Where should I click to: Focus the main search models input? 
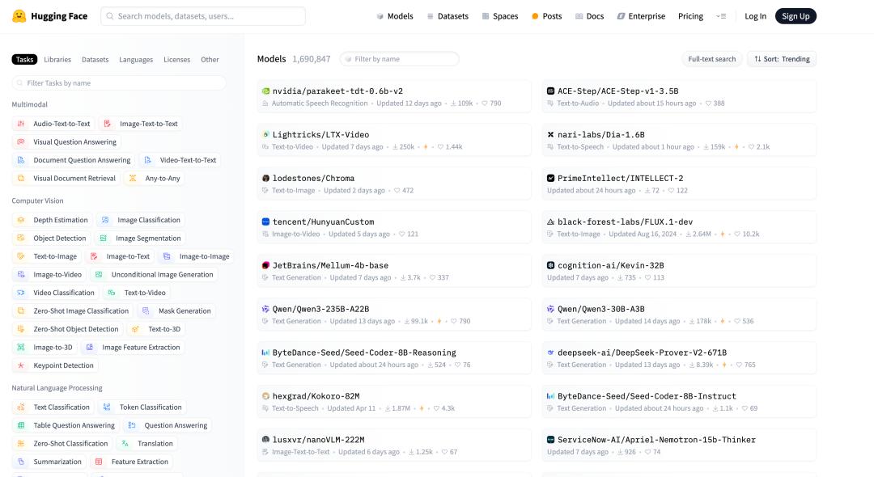click(x=203, y=16)
